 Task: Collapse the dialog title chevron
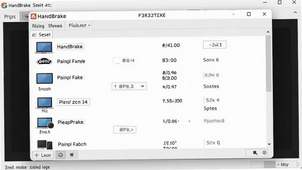pyautogui.click(x=233, y=14)
